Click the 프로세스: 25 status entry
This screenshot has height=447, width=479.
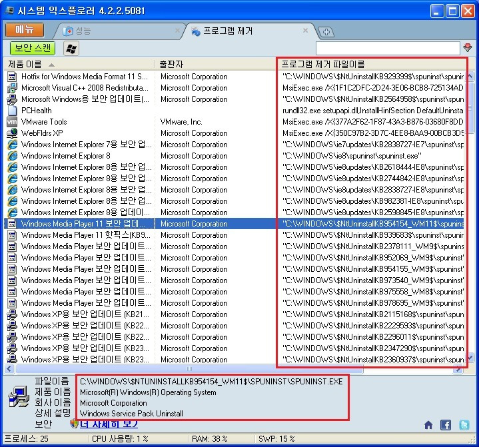pos(26,439)
